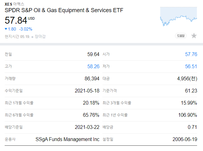Click the favorite star icon
The width and height of the screenshot is (203, 151).
click(x=194, y=36)
